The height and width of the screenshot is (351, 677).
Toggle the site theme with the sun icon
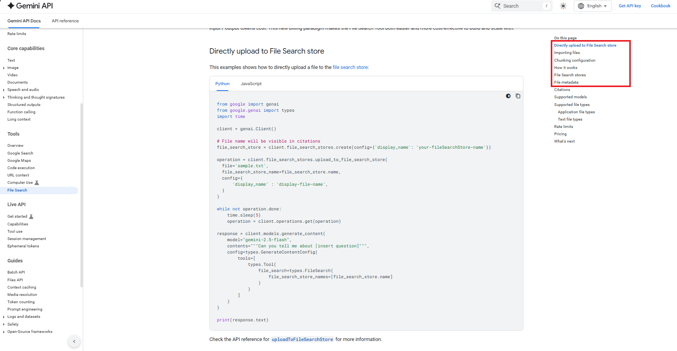coord(563,6)
